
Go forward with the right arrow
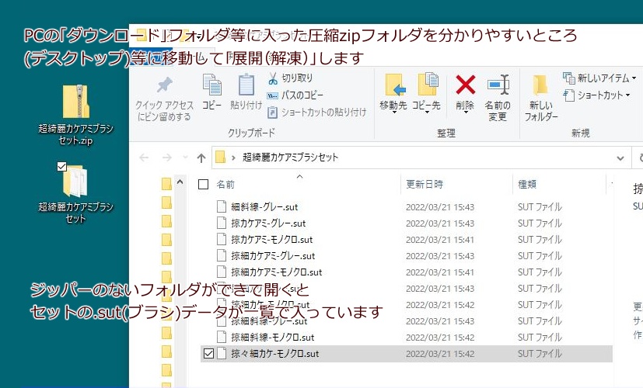(167, 158)
